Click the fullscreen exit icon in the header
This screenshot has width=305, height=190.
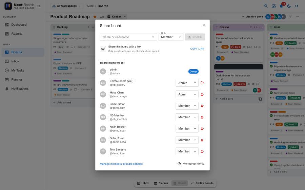pyautogui.click(x=297, y=6)
